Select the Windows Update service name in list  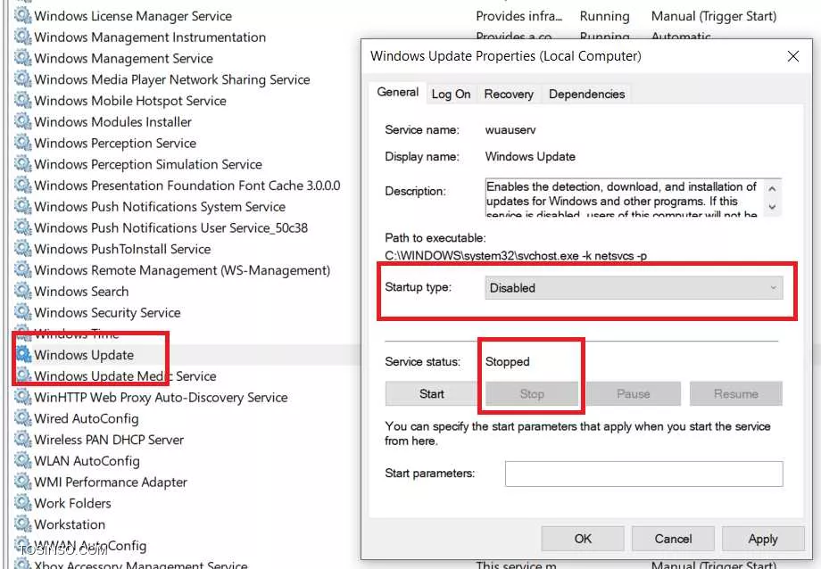[84, 355]
